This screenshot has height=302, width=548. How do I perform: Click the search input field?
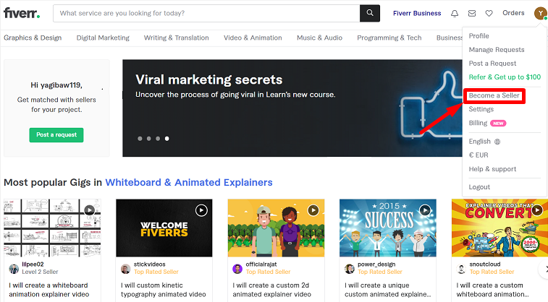(x=206, y=13)
